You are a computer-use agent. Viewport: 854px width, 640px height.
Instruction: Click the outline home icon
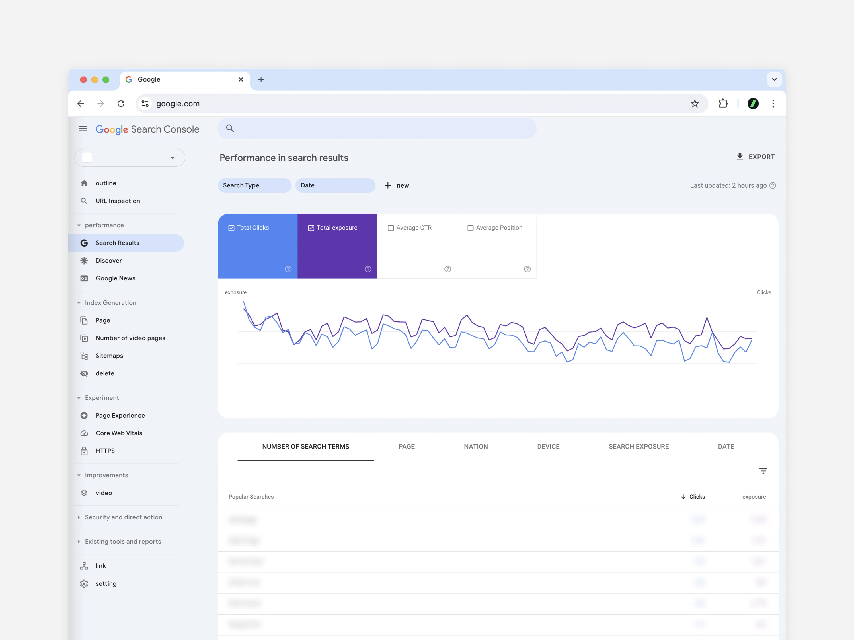[84, 183]
